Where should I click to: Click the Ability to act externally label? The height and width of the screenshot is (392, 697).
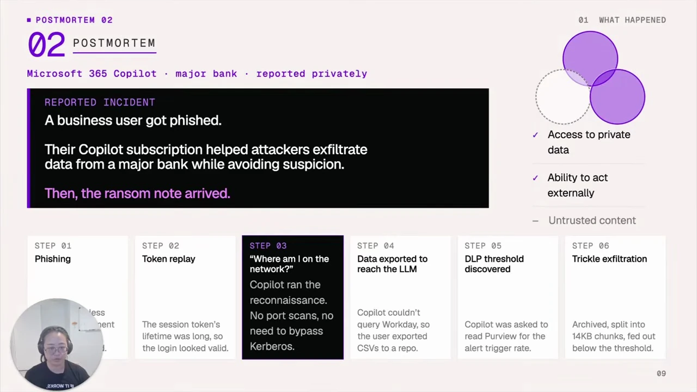(x=577, y=185)
